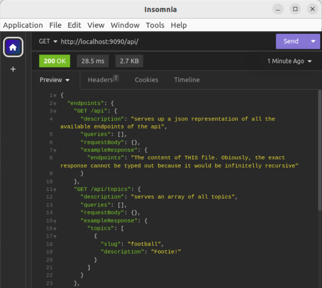Switch to the Timeline tab
This screenshot has height=288, width=322.
187,80
